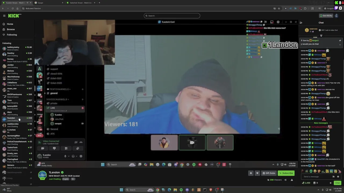The width and height of the screenshot is (344, 193).
Task: Open Ramee channel in Following list
Action: [17, 60]
